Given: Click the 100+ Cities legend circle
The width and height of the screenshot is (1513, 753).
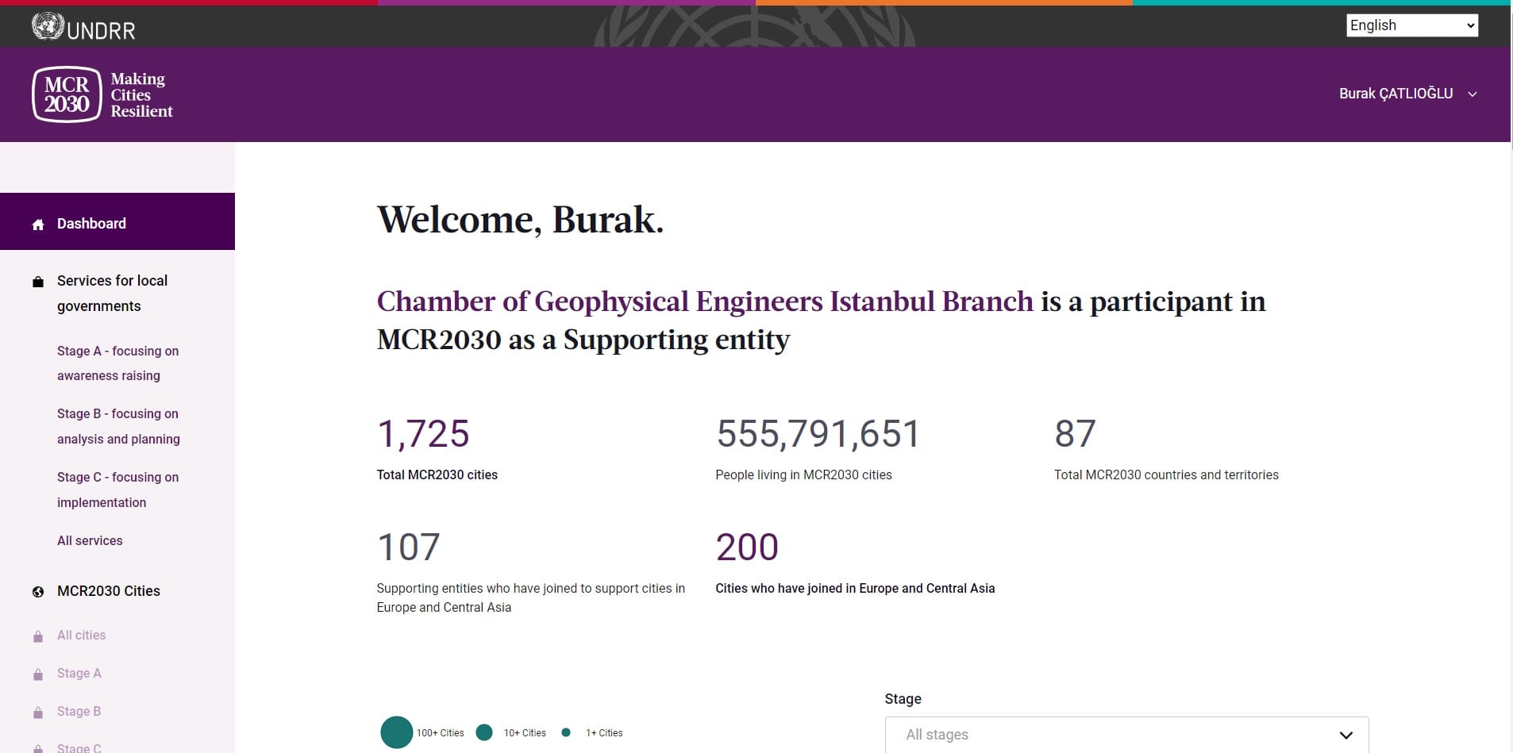Looking at the screenshot, I should pyautogui.click(x=397, y=732).
